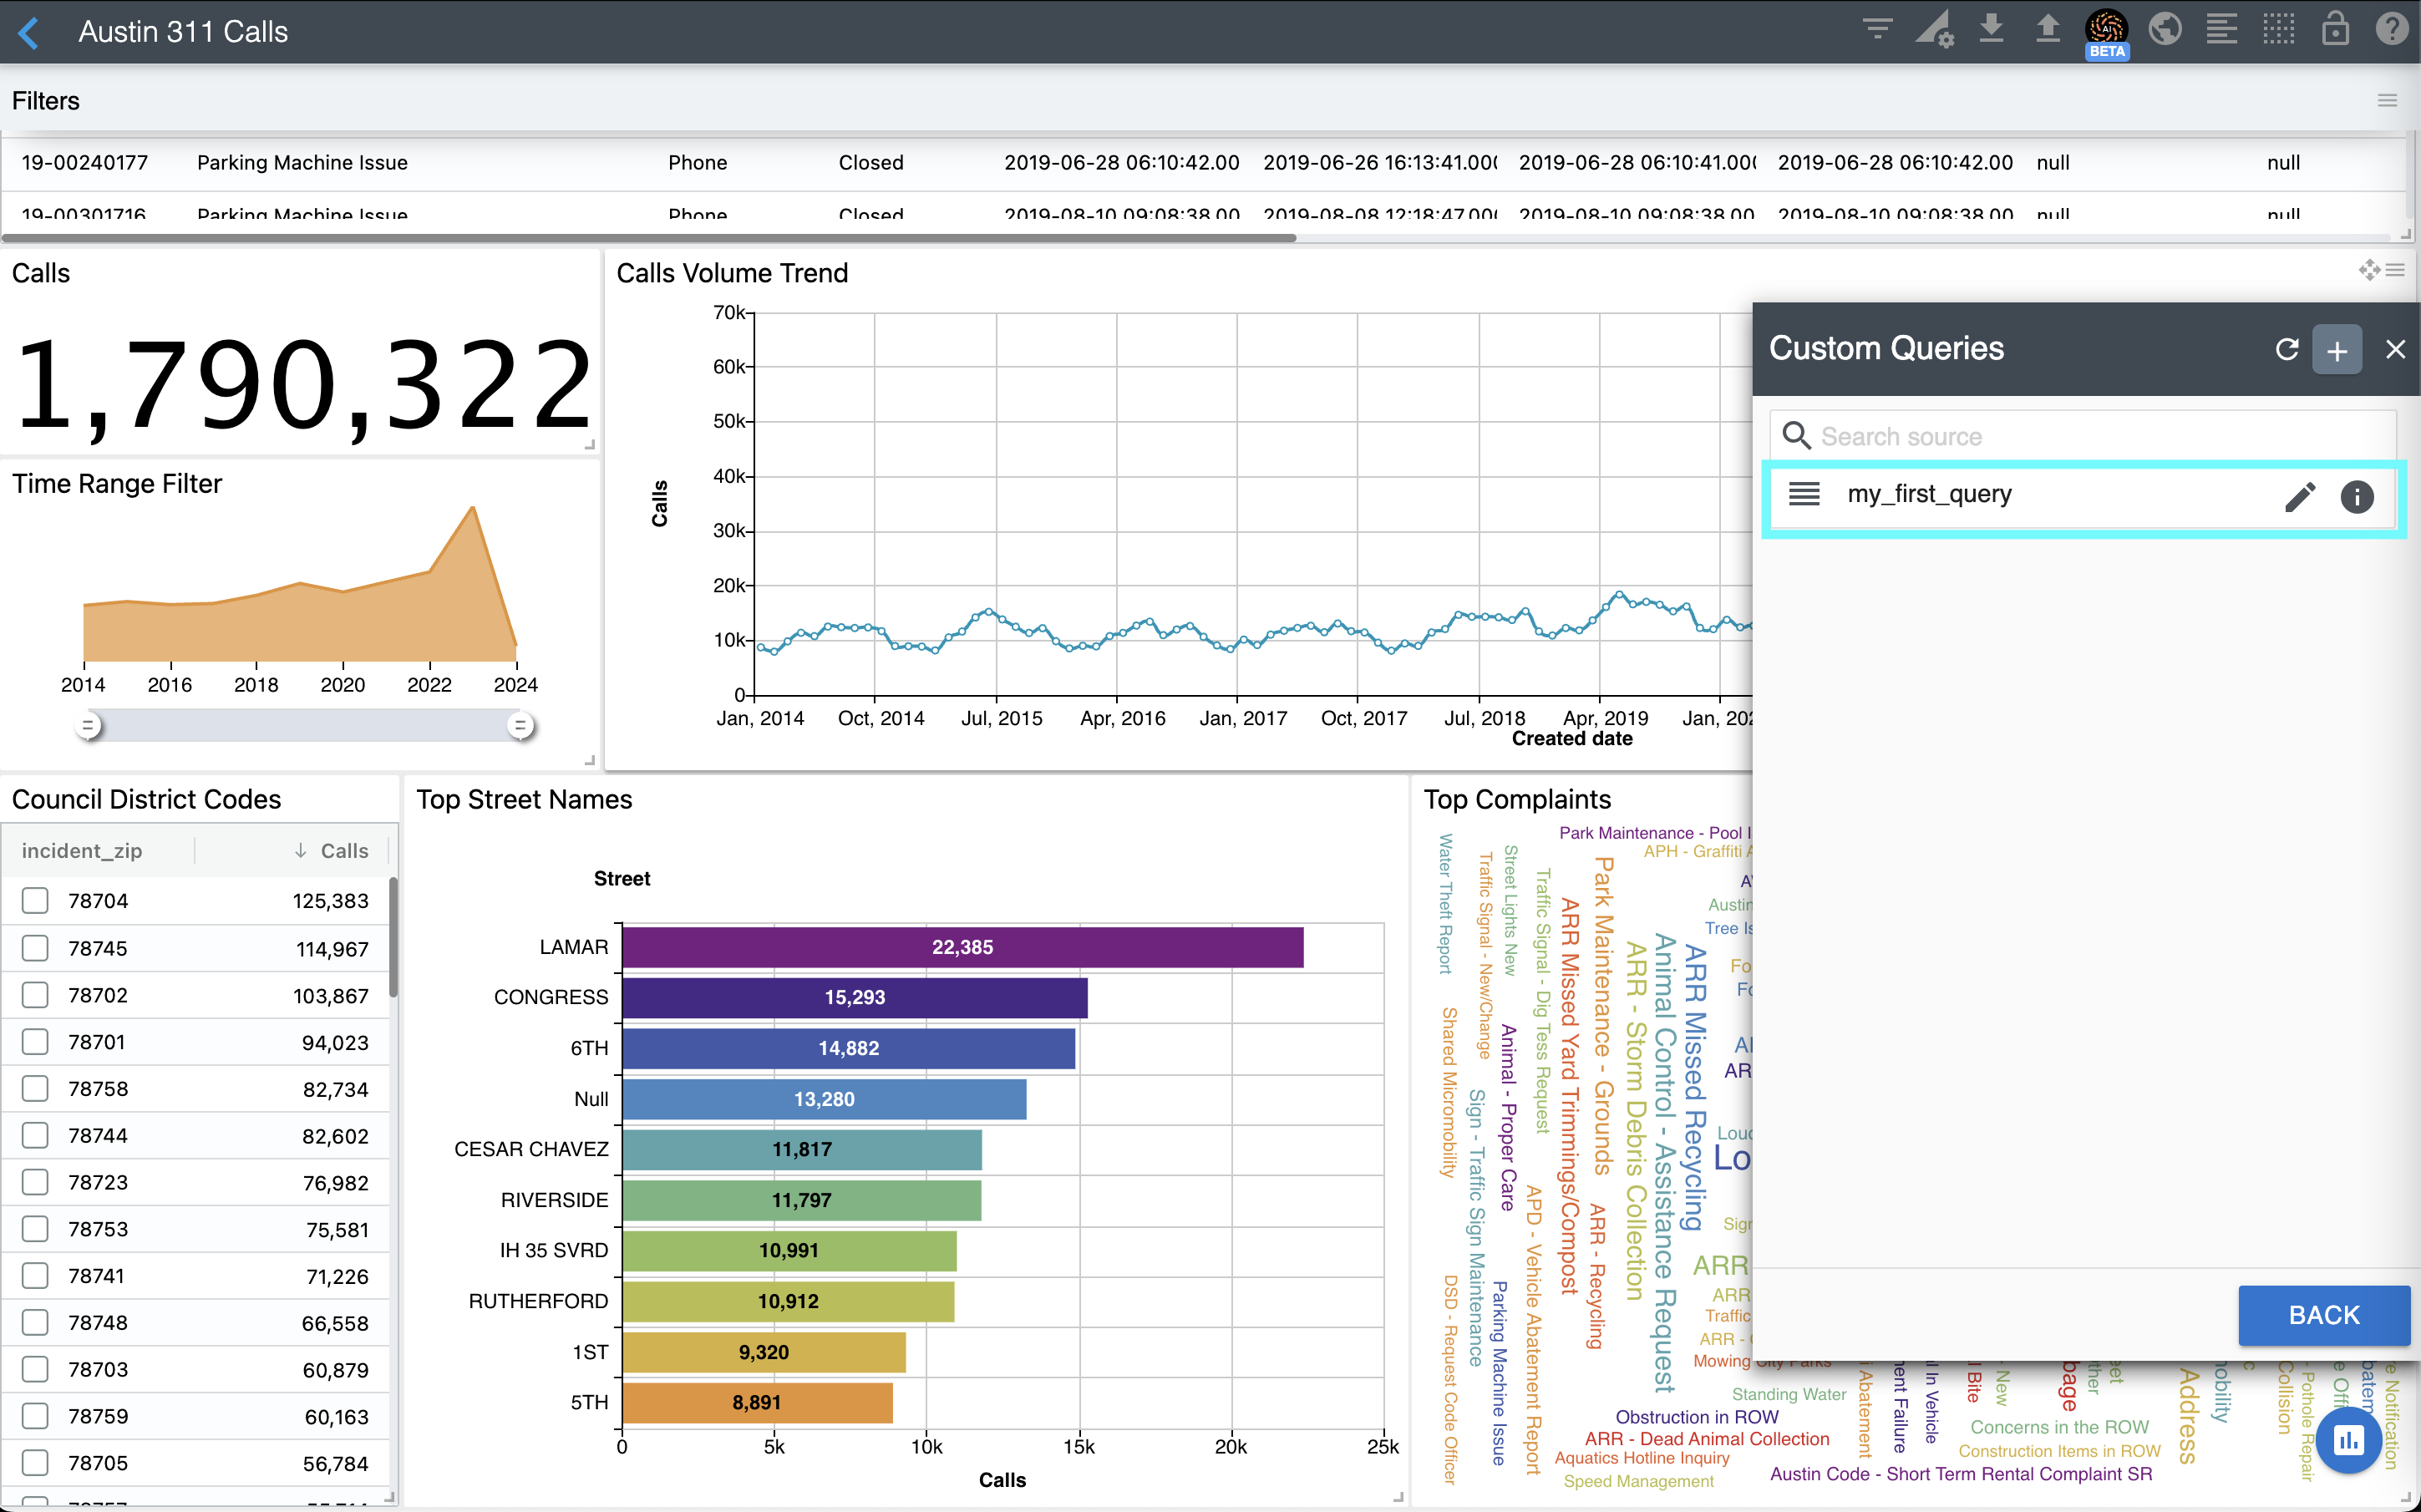Click the refresh icon in Custom Queries panel
This screenshot has width=2421, height=1512.
tap(2288, 349)
